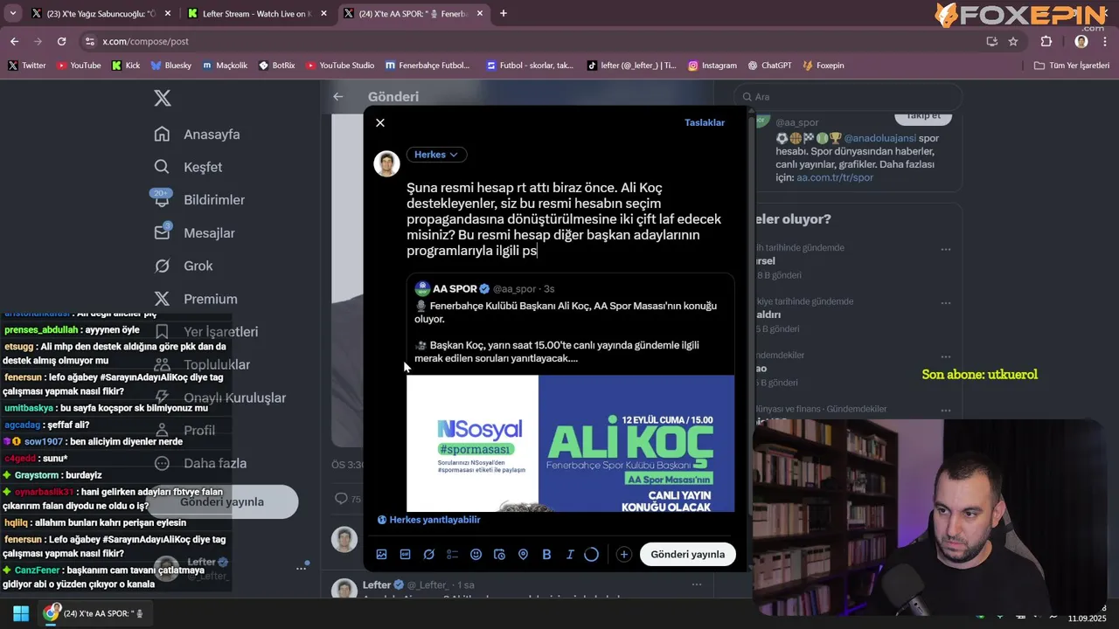Image resolution: width=1119 pixels, height=629 pixels.
Task: Open Bluesky bookmark
Action: pos(170,66)
